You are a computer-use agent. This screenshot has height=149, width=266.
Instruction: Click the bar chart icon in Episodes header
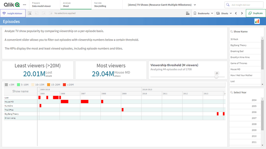point(257,22)
